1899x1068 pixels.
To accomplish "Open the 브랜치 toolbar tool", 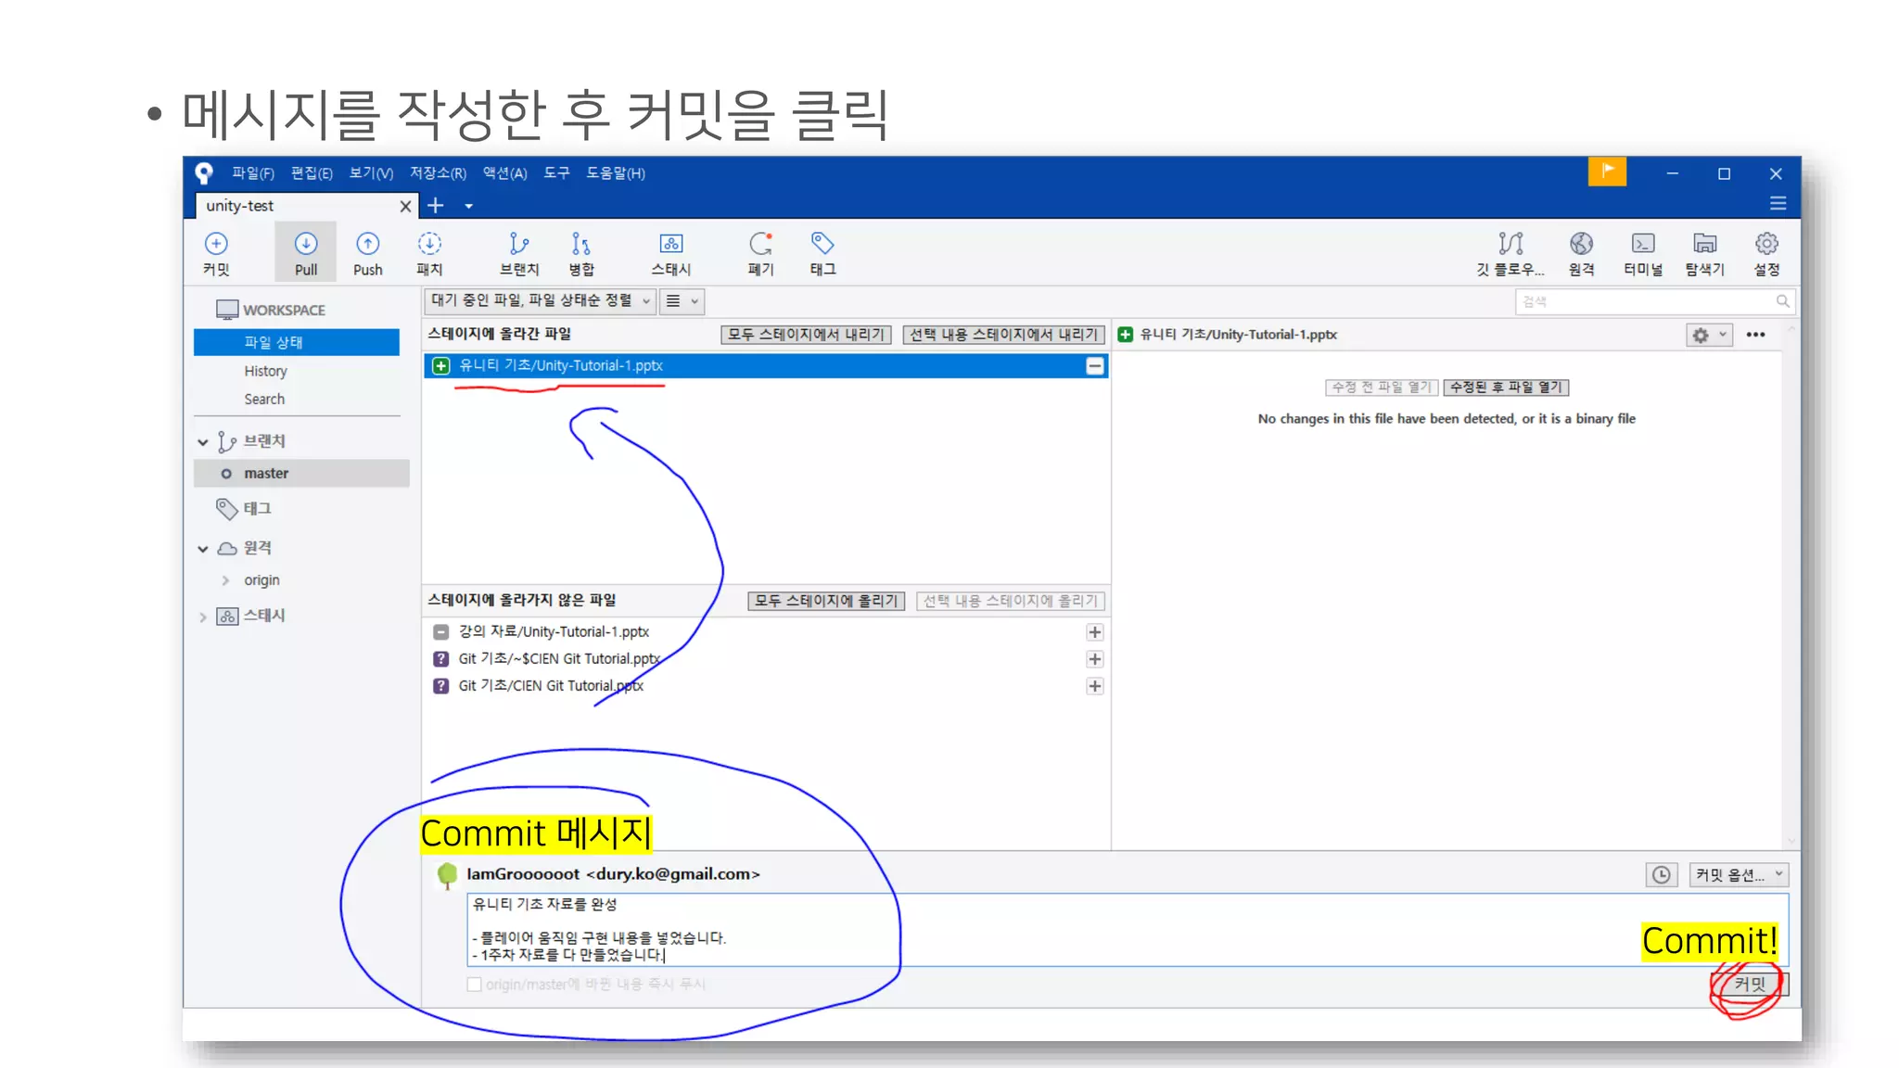I will click(519, 253).
